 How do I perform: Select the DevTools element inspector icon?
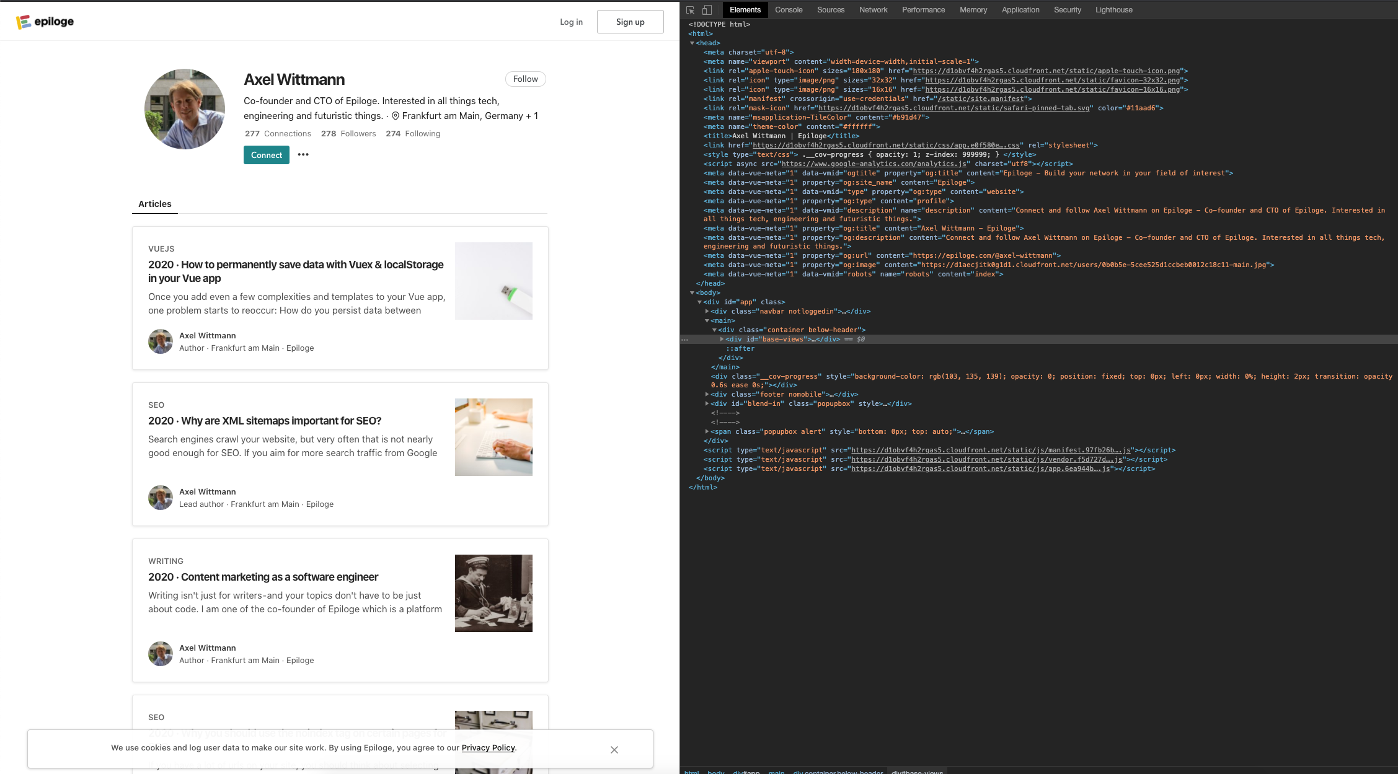click(x=691, y=10)
